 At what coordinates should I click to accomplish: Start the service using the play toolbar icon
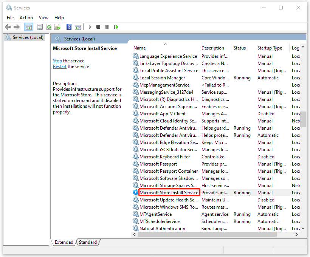tap(90, 27)
